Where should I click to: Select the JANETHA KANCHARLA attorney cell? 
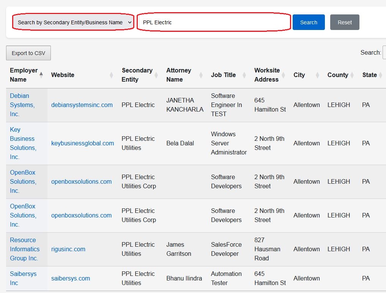(184, 105)
